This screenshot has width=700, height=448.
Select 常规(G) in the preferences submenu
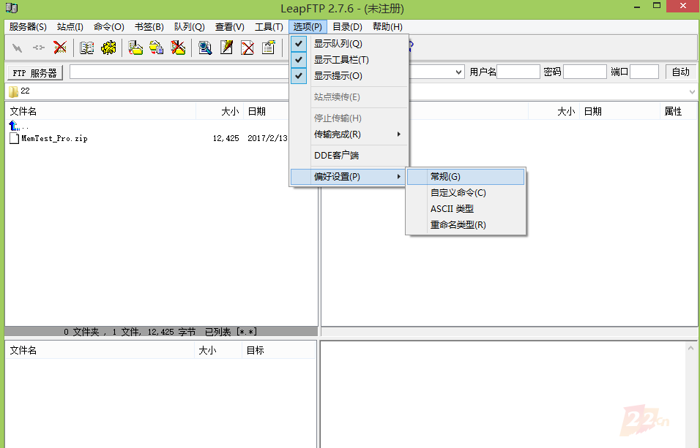(x=466, y=177)
